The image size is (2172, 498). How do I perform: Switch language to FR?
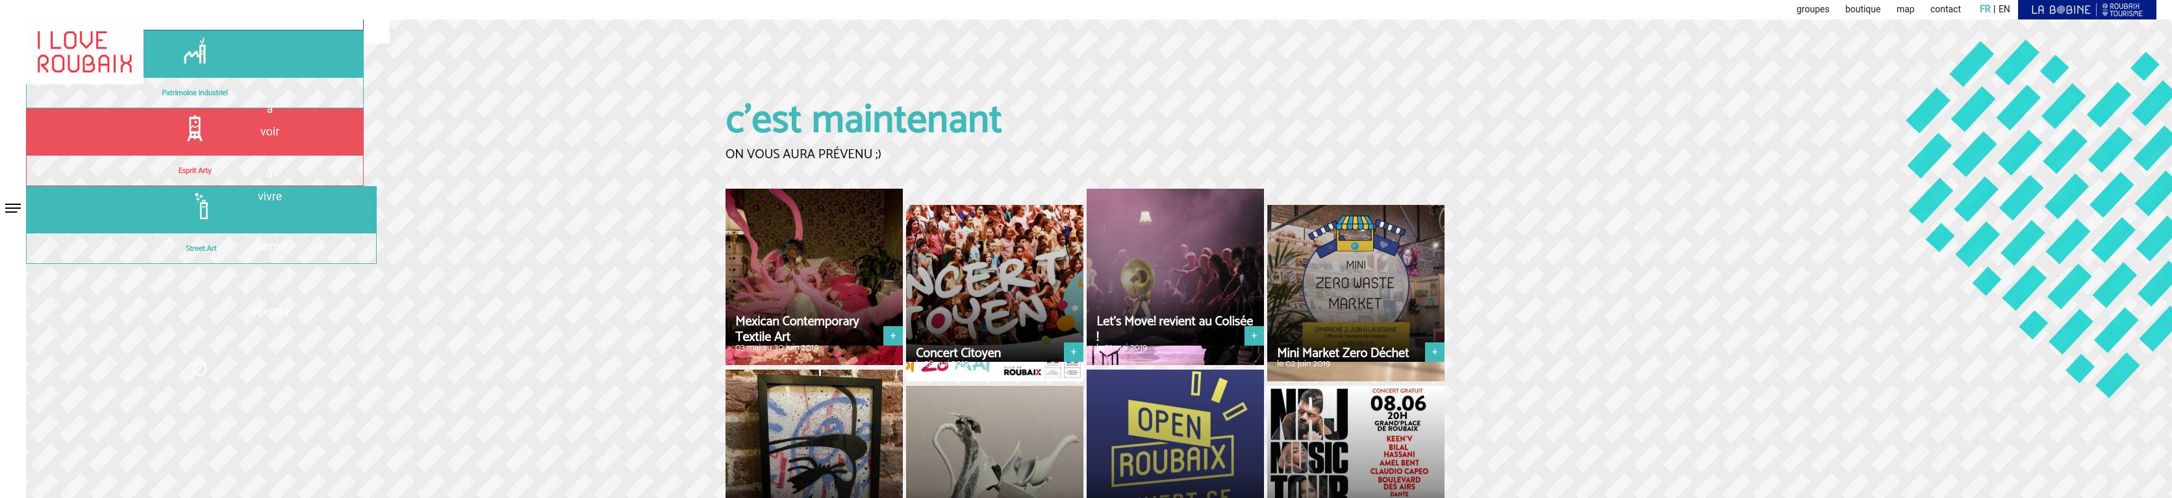click(x=1985, y=9)
